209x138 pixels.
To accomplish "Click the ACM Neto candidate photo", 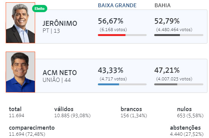I will point(20,72).
